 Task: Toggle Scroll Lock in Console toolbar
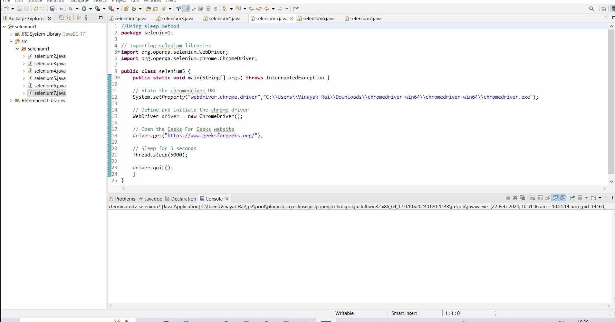(540, 198)
